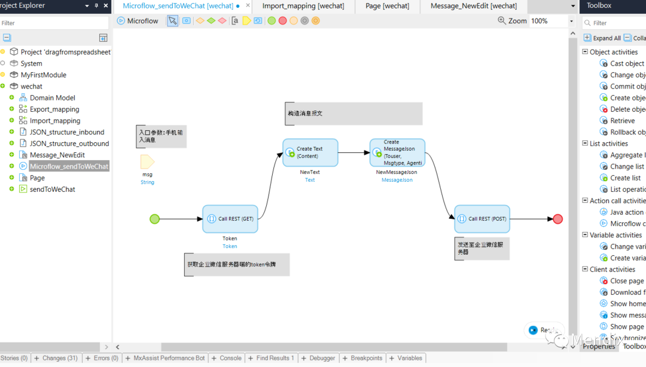Pick Cast object in Toolbox

622,63
